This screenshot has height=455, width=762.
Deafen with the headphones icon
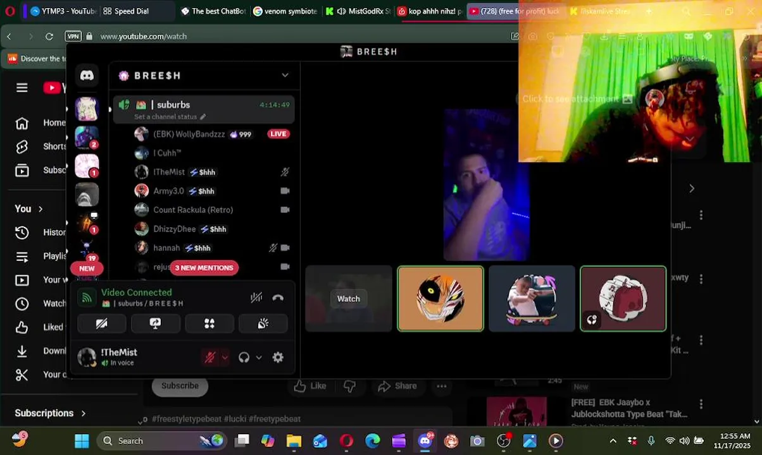pyautogui.click(x=244, y=358)
